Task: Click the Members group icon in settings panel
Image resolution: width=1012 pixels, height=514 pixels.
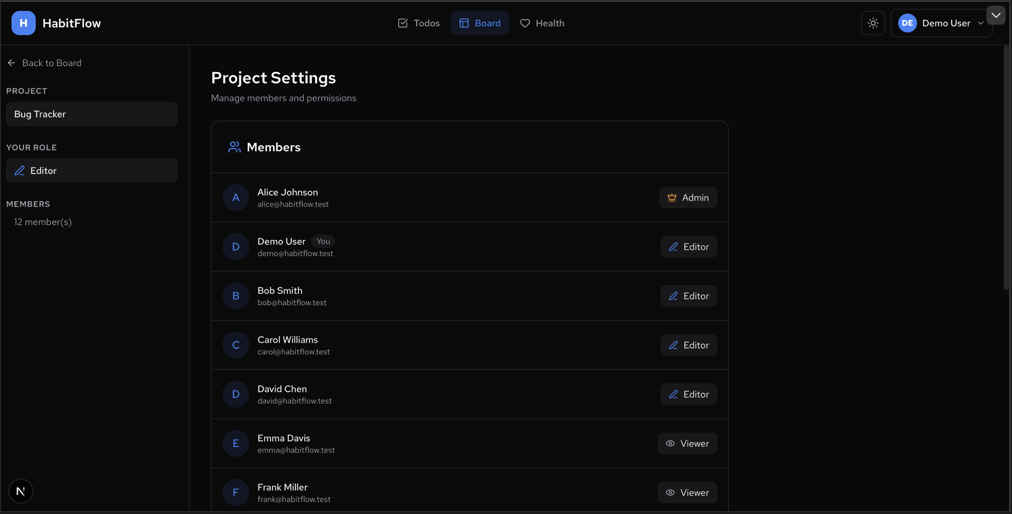Action: coord(234,147)
